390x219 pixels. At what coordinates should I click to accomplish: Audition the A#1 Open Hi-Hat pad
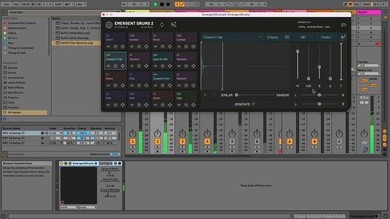click(155, 66)
